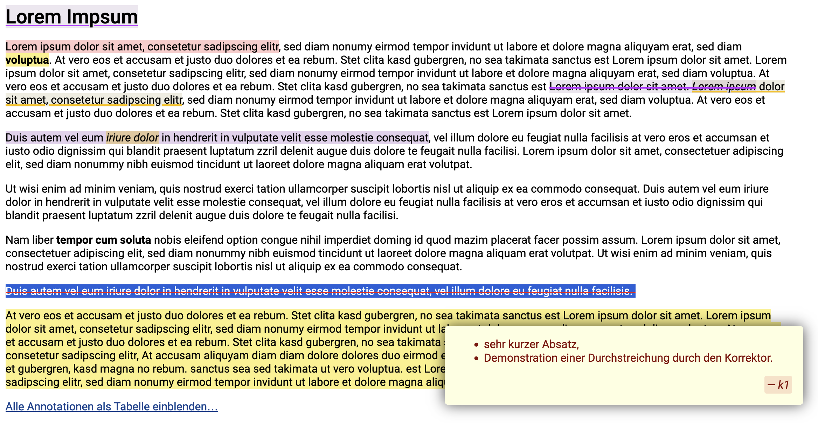Click italic underlined 'Lorem ipsum' in first paragraph

point(724,86)
